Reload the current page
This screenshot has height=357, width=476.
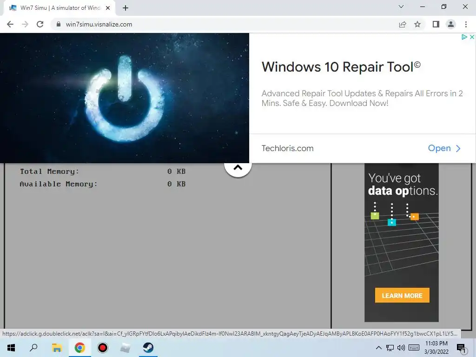pyautogui.click(x=40, y=24)
